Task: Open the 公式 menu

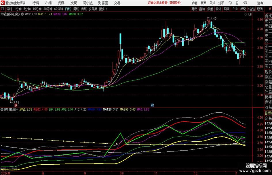Action: pos(212,3)
